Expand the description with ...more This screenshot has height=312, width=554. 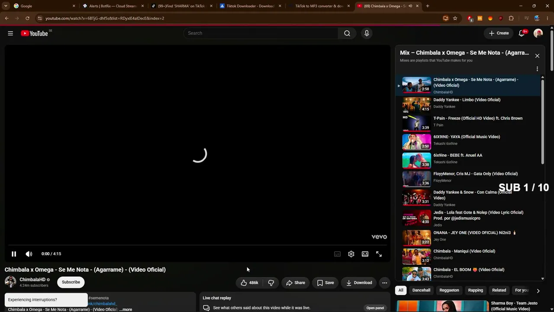pyautogui.click(x=126, y=309)
